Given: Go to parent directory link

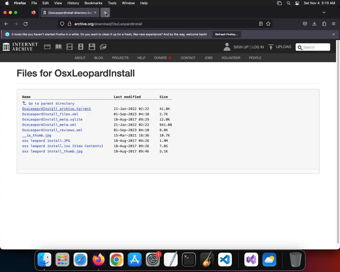Looking at the screenshot, I should pos(48,103).
